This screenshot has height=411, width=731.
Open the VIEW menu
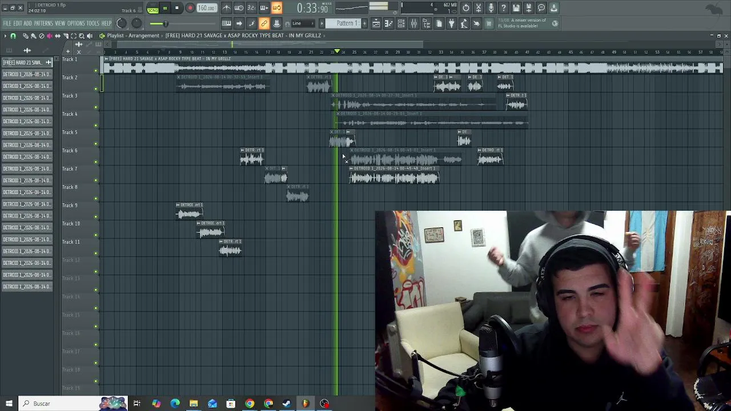tap(60, 23)
